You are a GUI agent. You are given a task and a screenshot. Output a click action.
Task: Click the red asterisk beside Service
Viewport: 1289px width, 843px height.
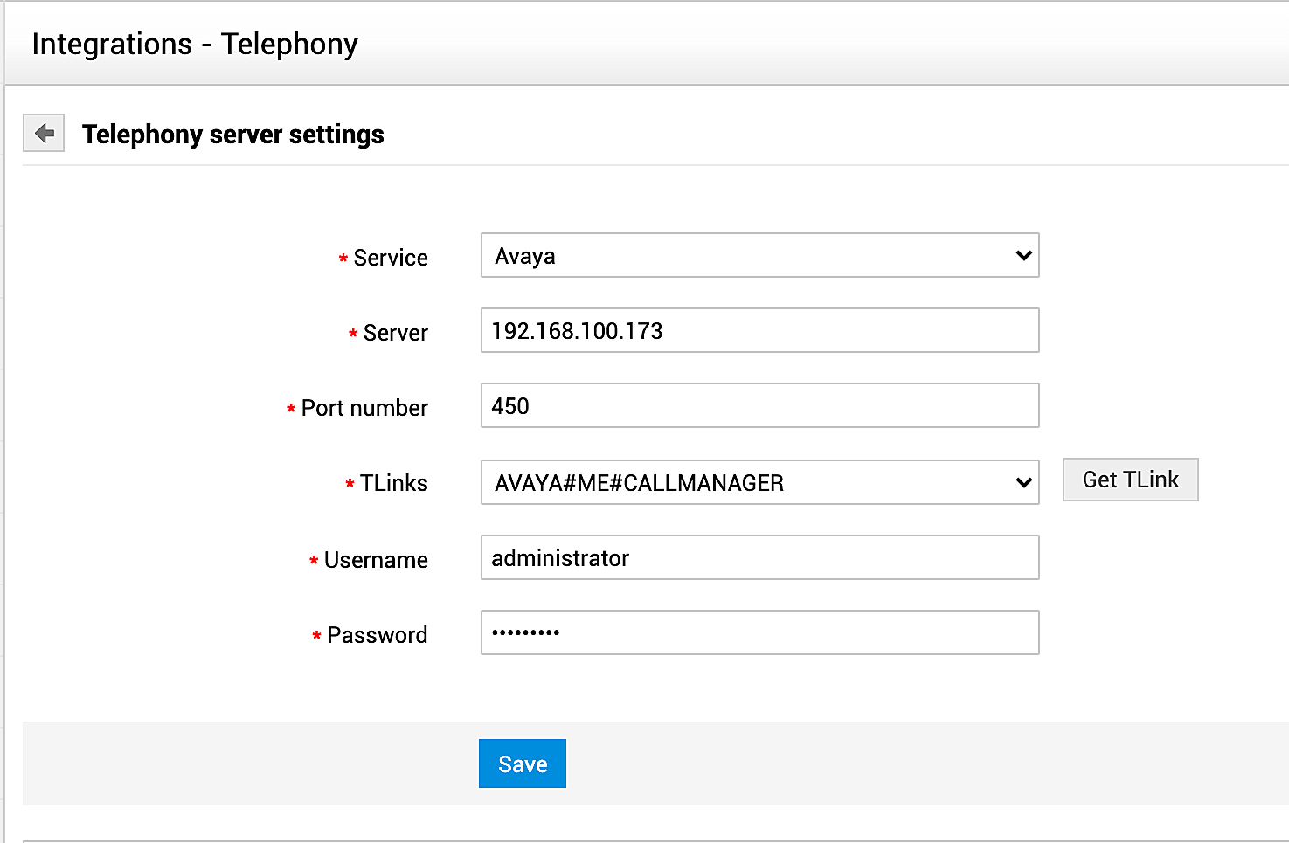(343, 259)
